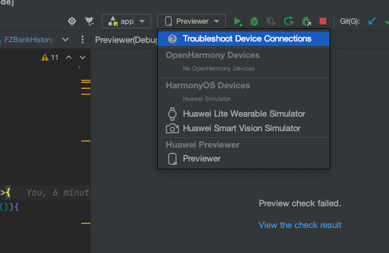Image resolution: width=389 pixels, height=253 pixels.
Task: Click the 'You, 6 minut' blame annotation
Action: tap(58, 192)
